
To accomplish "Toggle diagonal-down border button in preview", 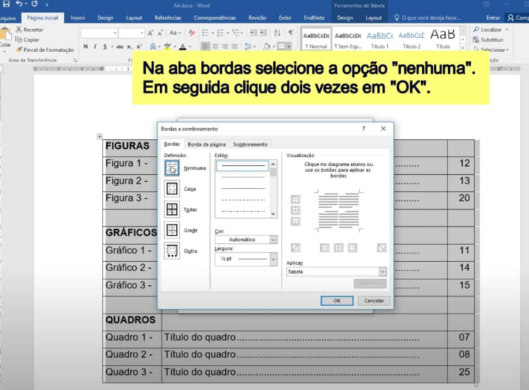I will click(x=381, y=248).
